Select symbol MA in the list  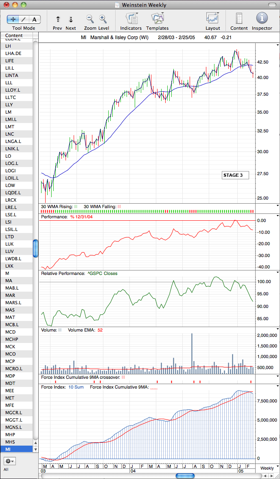pos(17,280)
